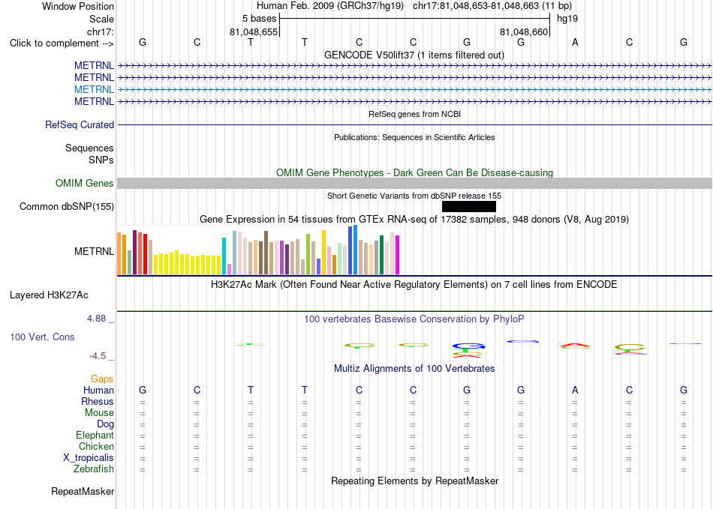Screen dimensions: 713x509
Task: Click the 'chr17:' base position label
Action: click(101, 31)
